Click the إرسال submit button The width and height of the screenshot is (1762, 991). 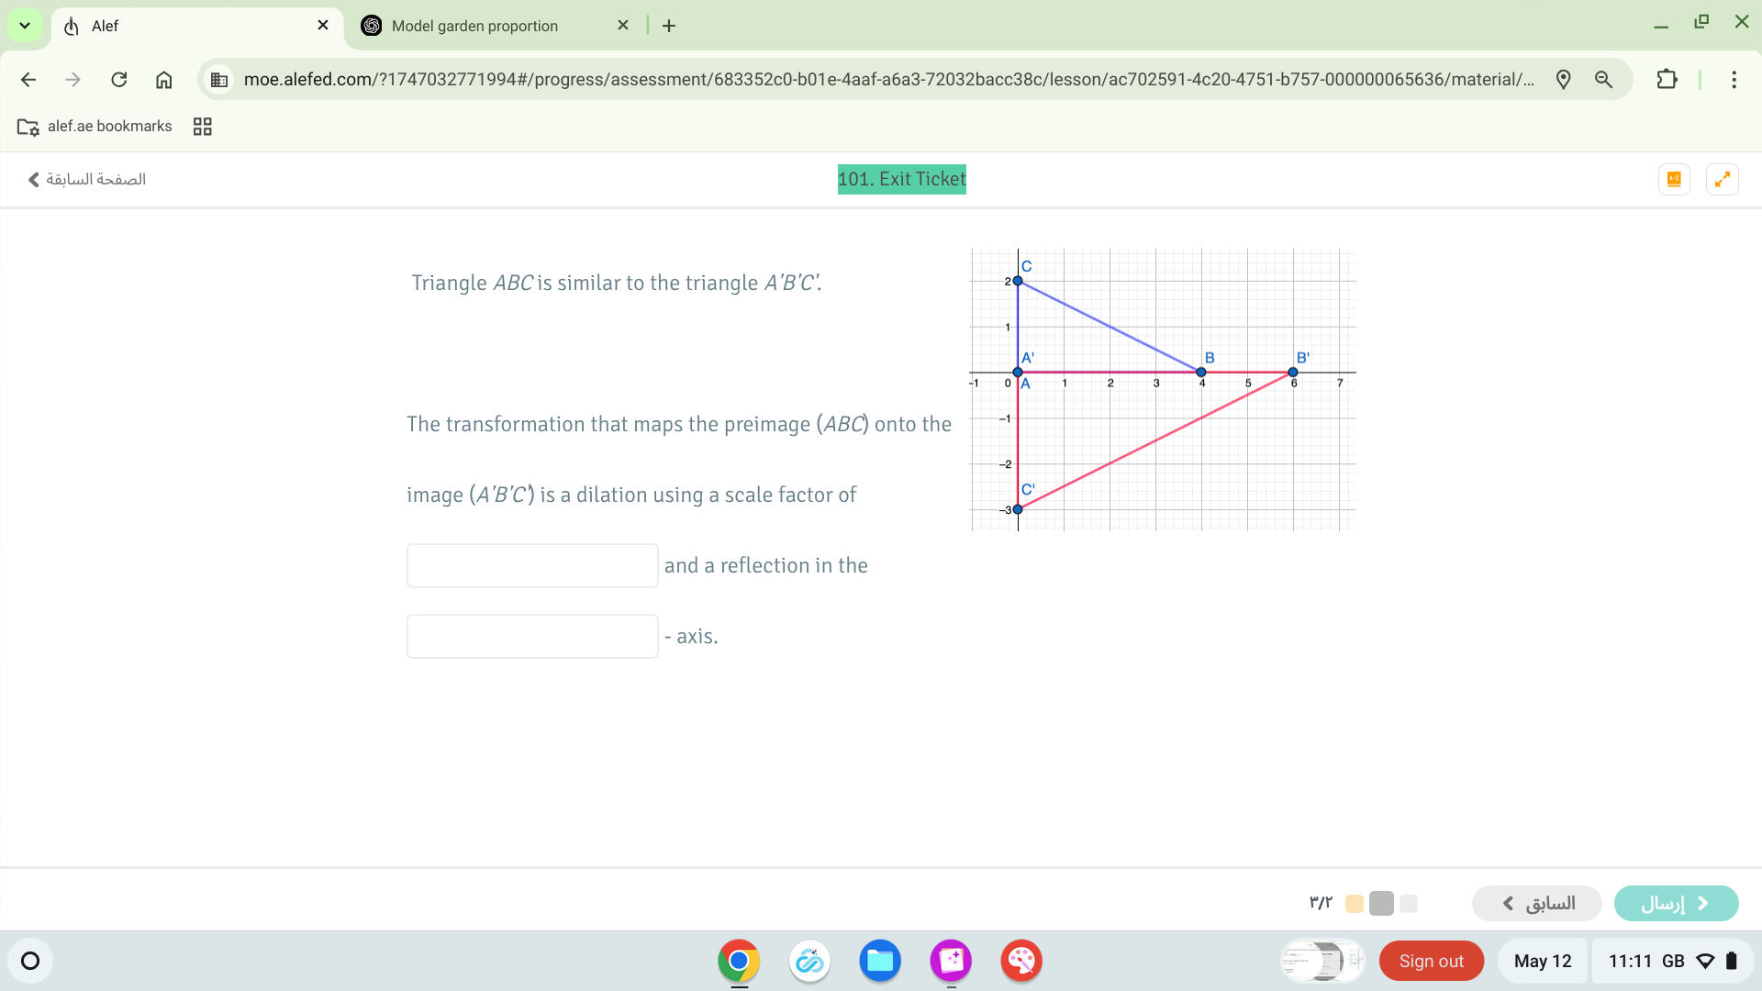coord(1676,904)
